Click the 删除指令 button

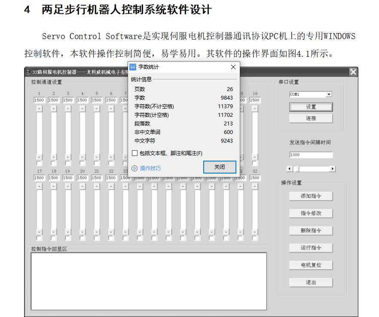coord(311,231)
